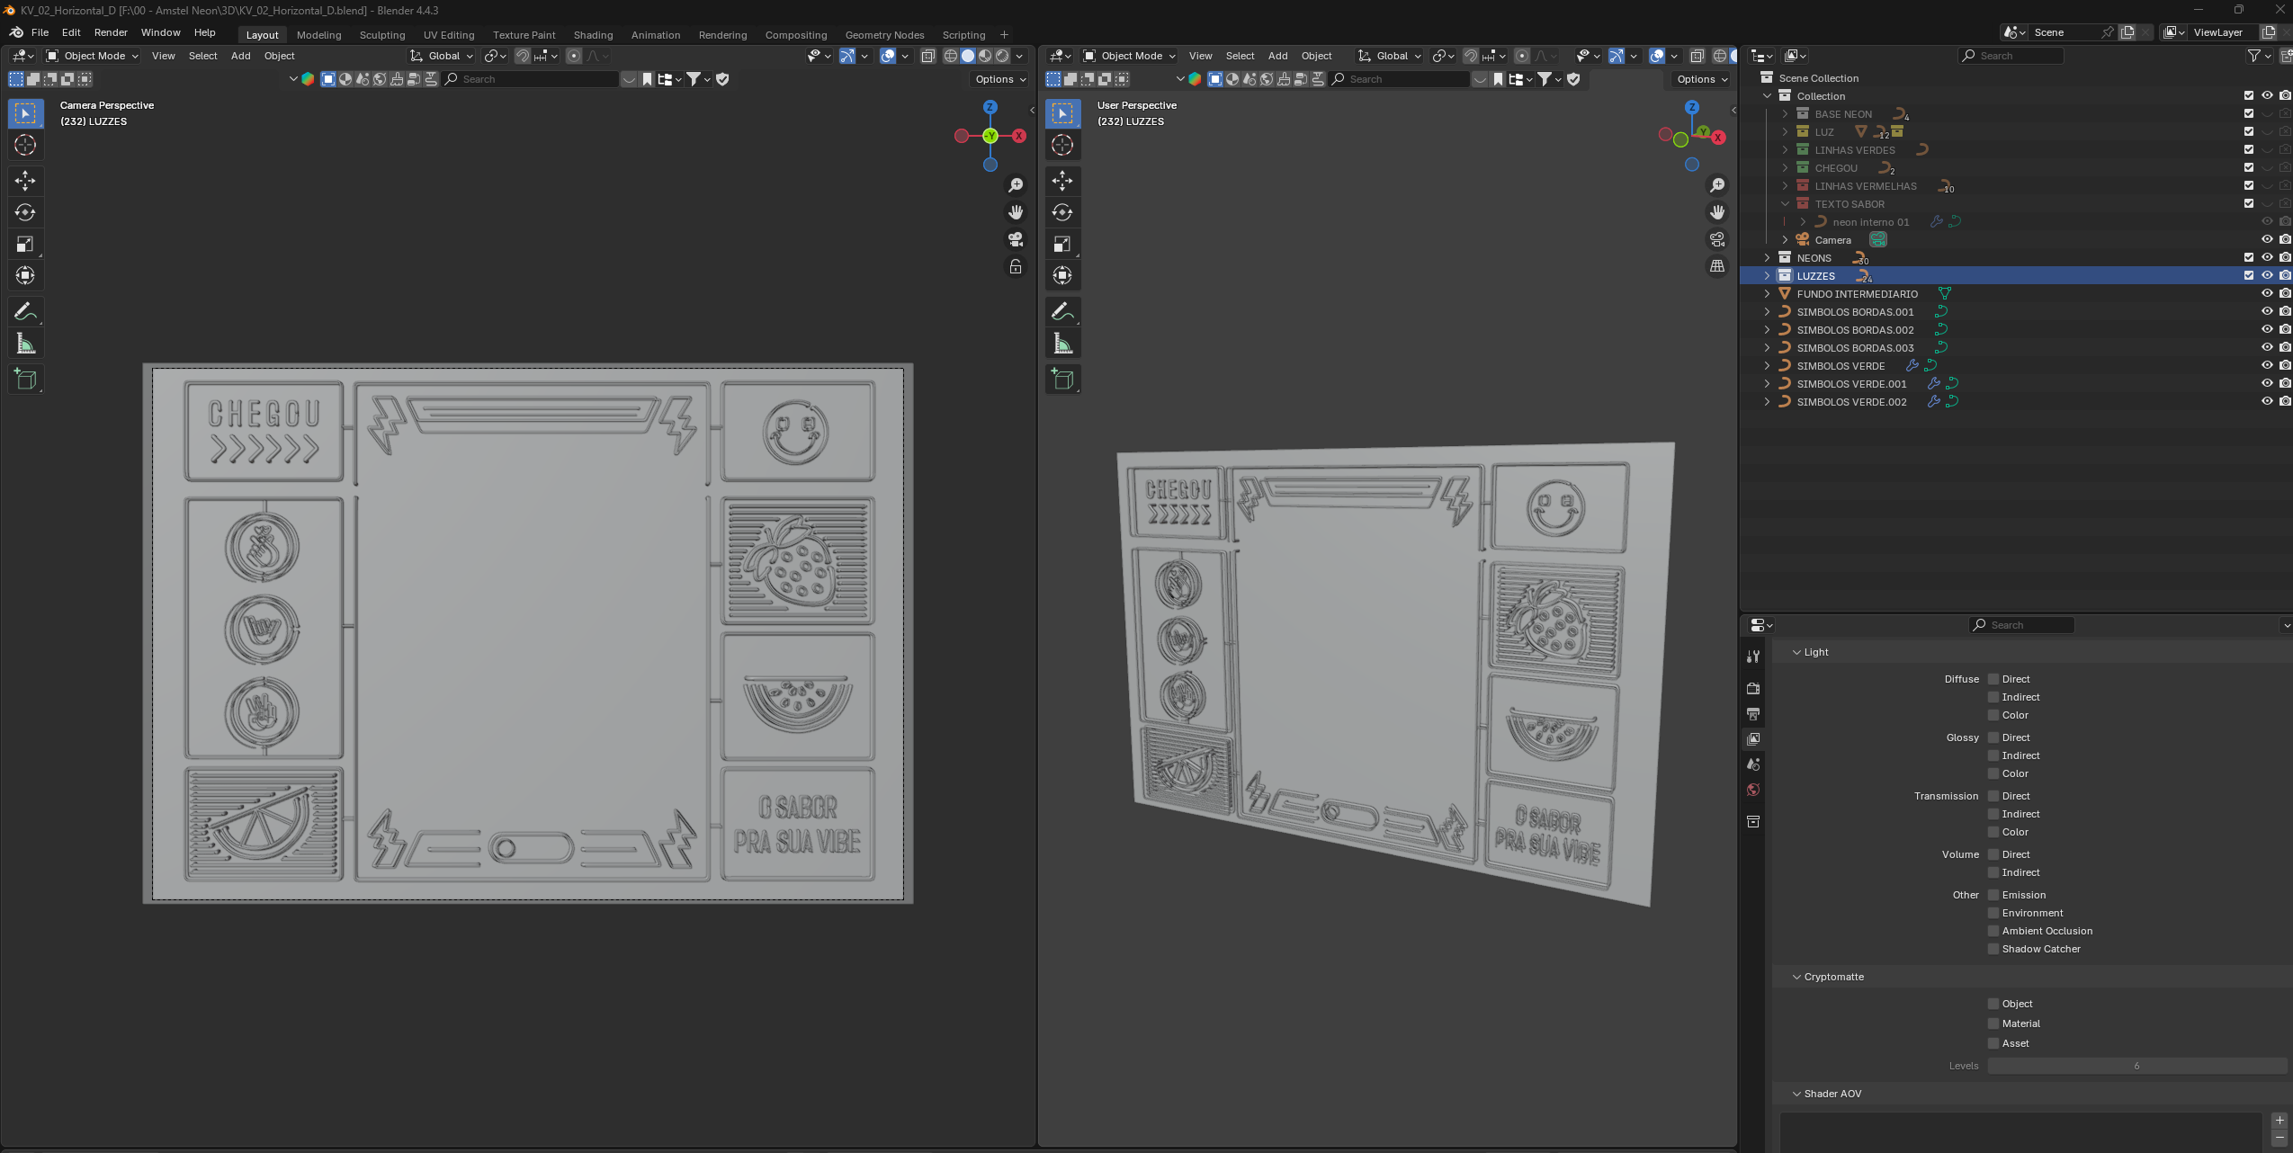The width and height of the screenshot is (2293, 1153).
Task: Adjust the Cryptomatte Levels field
Action: point(2136,1066)
